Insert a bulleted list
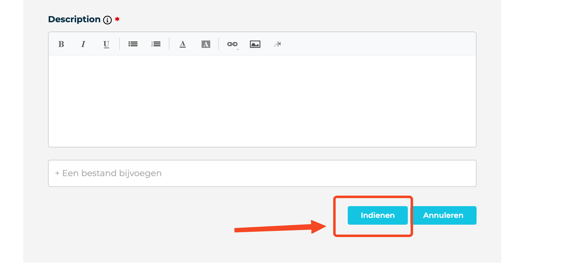Screen dimensions: 571x280 coord(133,44)
